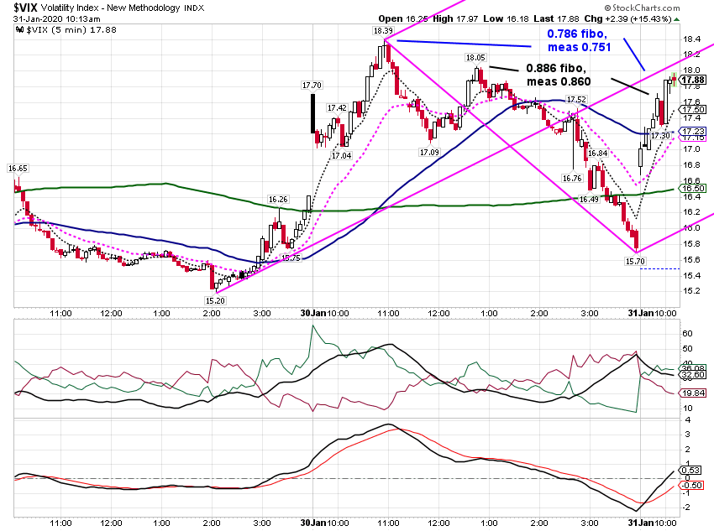Click the blue 17.23 moving average tag
Viewport: 714px width, 531px height.
[693, 132]
